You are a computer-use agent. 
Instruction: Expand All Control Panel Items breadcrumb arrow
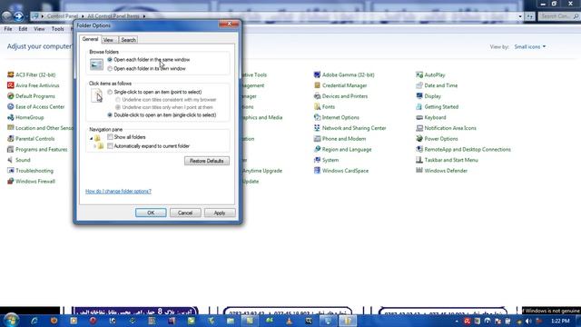click(x=144, y=16)
